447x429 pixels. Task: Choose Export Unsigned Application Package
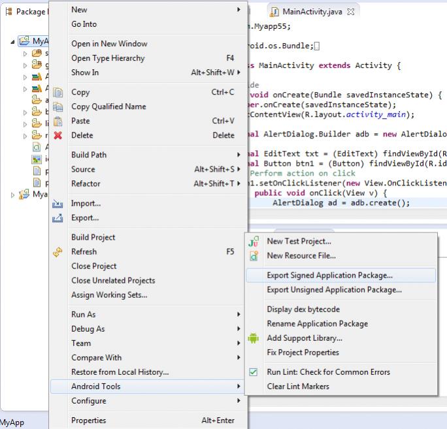click(341, 290)
